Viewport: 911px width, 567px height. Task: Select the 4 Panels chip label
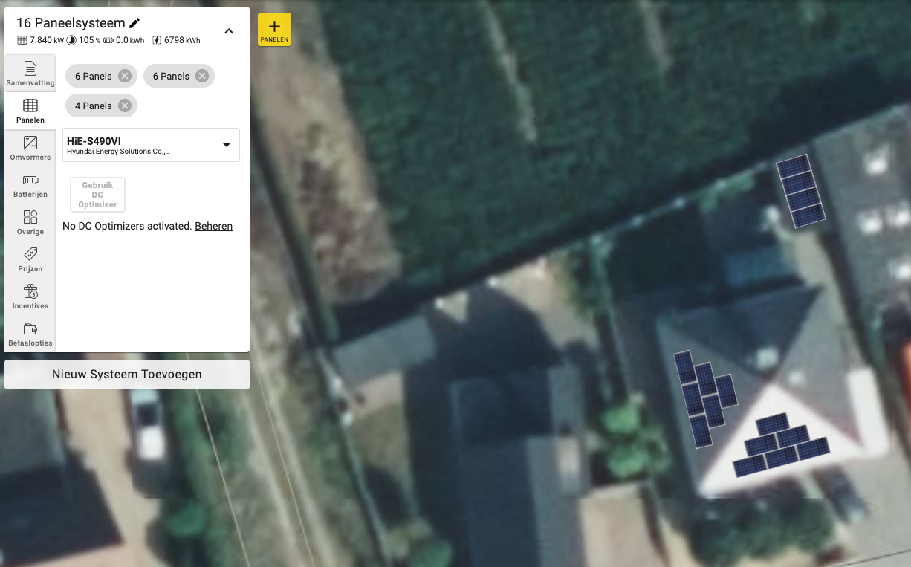(94, 106)
